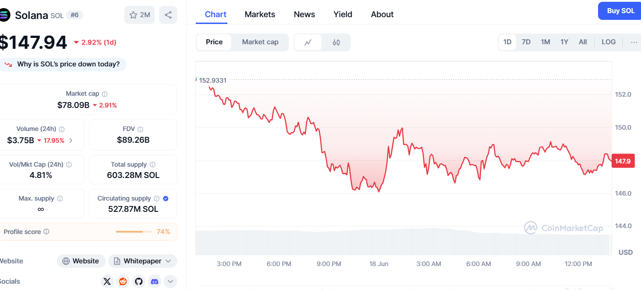Image resolution: width=641 pixels, height=290 pixels.
Task: Open the Profile score info icon
Action: point(47,232)
